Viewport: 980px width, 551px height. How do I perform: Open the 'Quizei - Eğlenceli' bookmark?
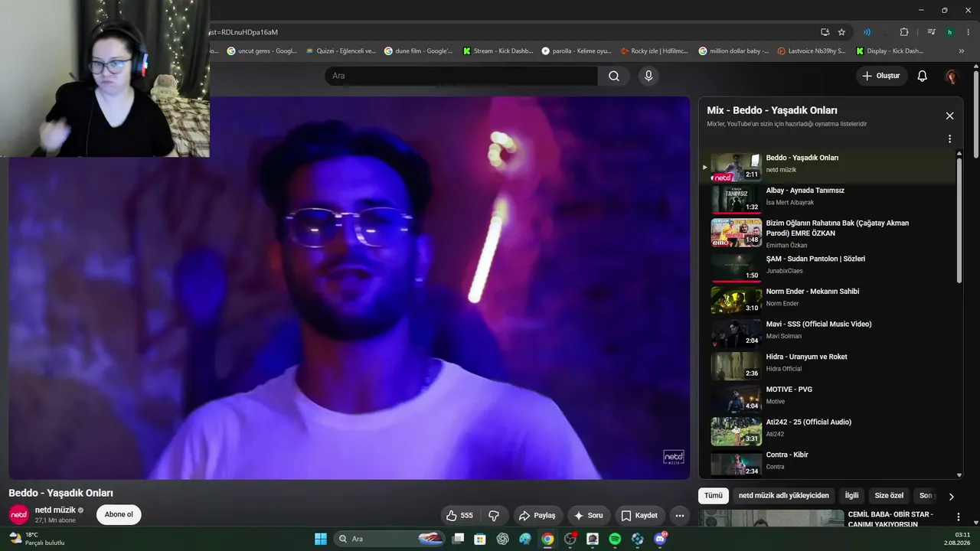tap(341, 51)
